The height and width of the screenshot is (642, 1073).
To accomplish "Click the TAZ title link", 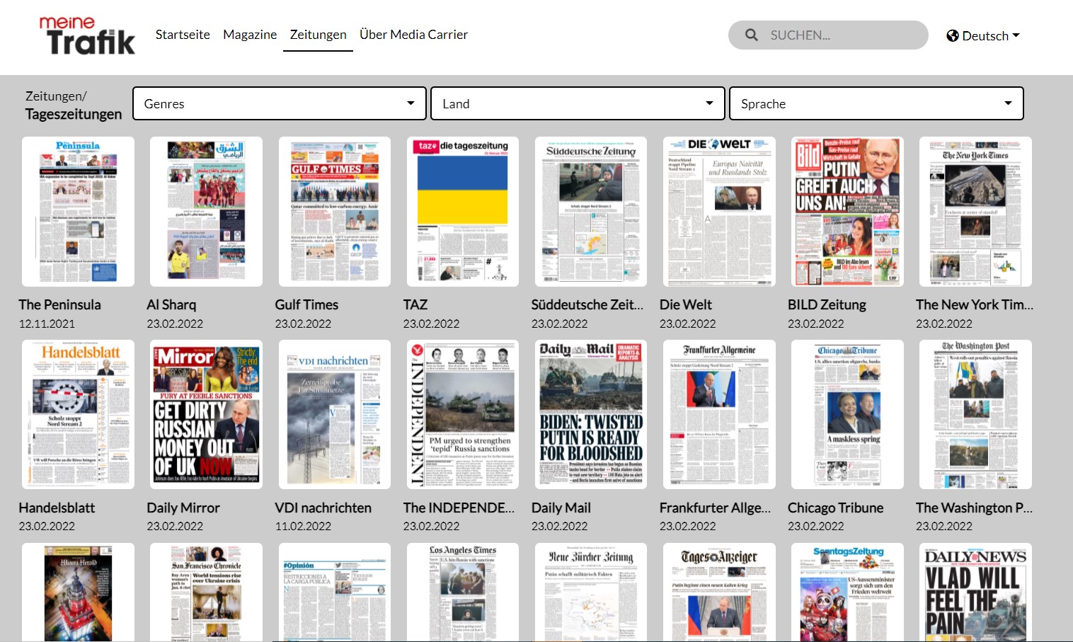I will pyautogui.click(x=415, y=304).
